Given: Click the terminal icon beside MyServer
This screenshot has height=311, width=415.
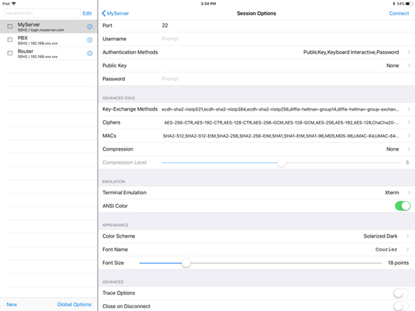Looking at the screenshot, I should [x=10, y=26].
